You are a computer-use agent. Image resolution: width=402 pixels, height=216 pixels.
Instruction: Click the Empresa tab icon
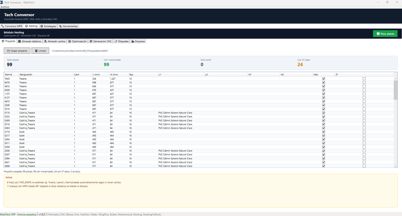[x=133, y=42]
